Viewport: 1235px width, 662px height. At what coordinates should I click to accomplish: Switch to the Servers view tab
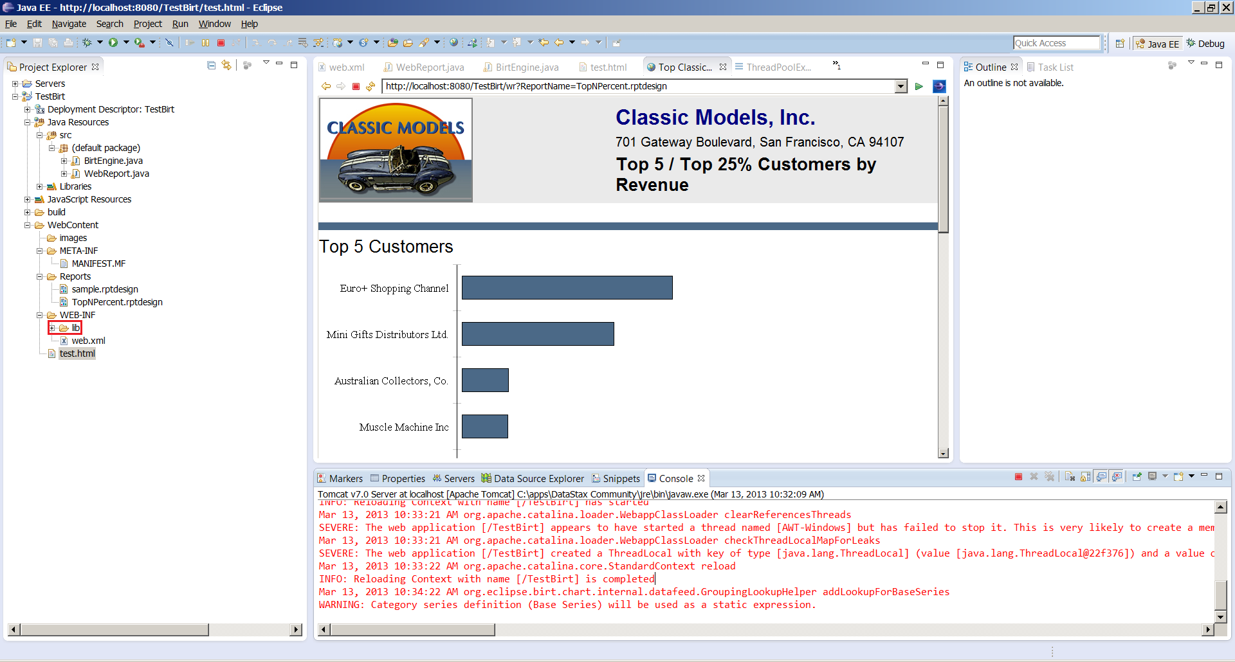453,478
